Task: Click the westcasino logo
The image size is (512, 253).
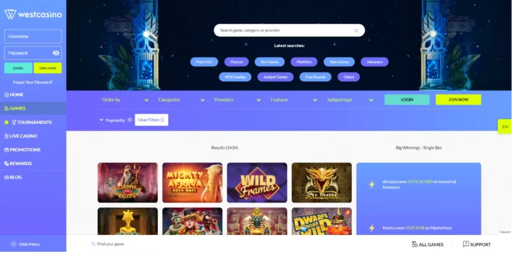Action: 33,14
